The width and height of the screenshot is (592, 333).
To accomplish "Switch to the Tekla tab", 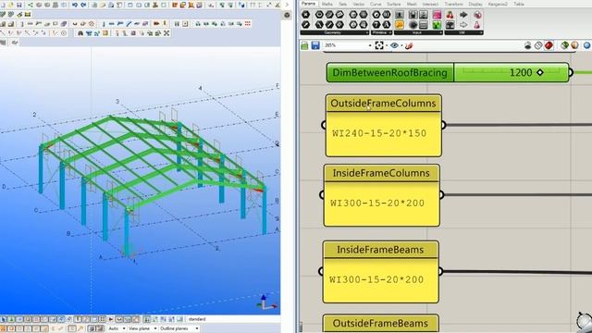I will 519,4.
